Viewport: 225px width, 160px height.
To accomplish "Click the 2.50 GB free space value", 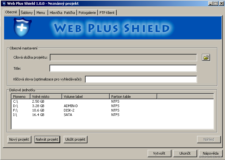I will (38, 101).
